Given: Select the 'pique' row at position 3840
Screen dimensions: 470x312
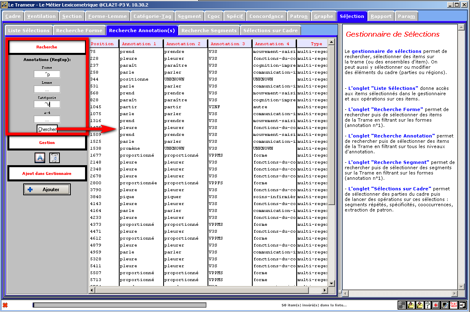Looking at the screenshot, I should [x=208, y=196].
